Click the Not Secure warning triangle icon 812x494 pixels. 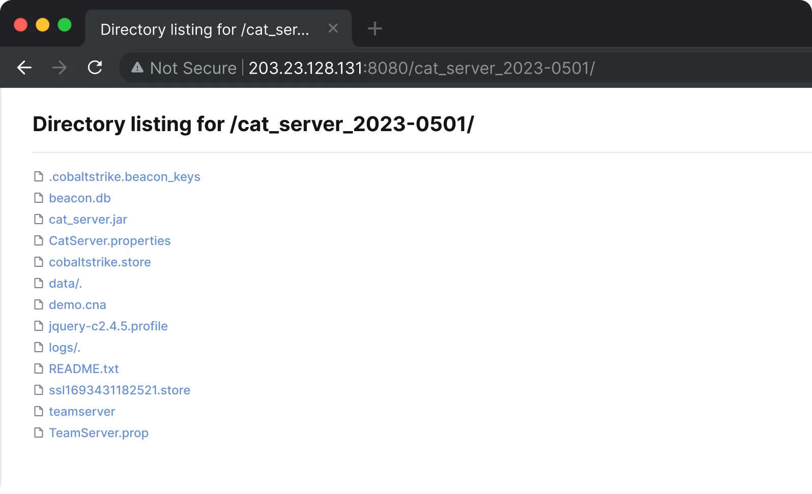coord(137,68)
